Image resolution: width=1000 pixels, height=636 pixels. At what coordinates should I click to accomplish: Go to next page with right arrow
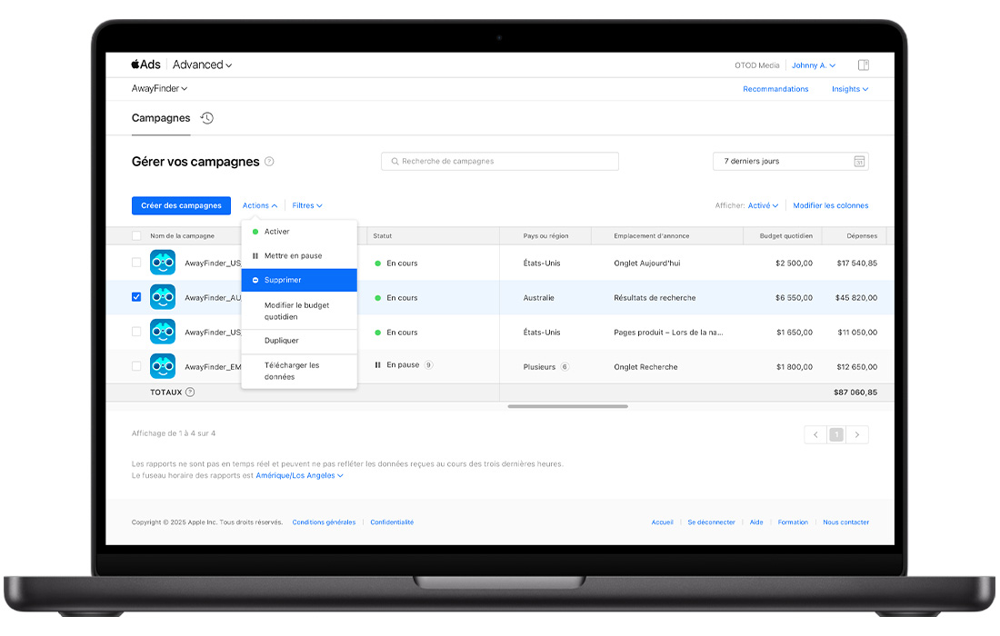[x=857, y=435]
